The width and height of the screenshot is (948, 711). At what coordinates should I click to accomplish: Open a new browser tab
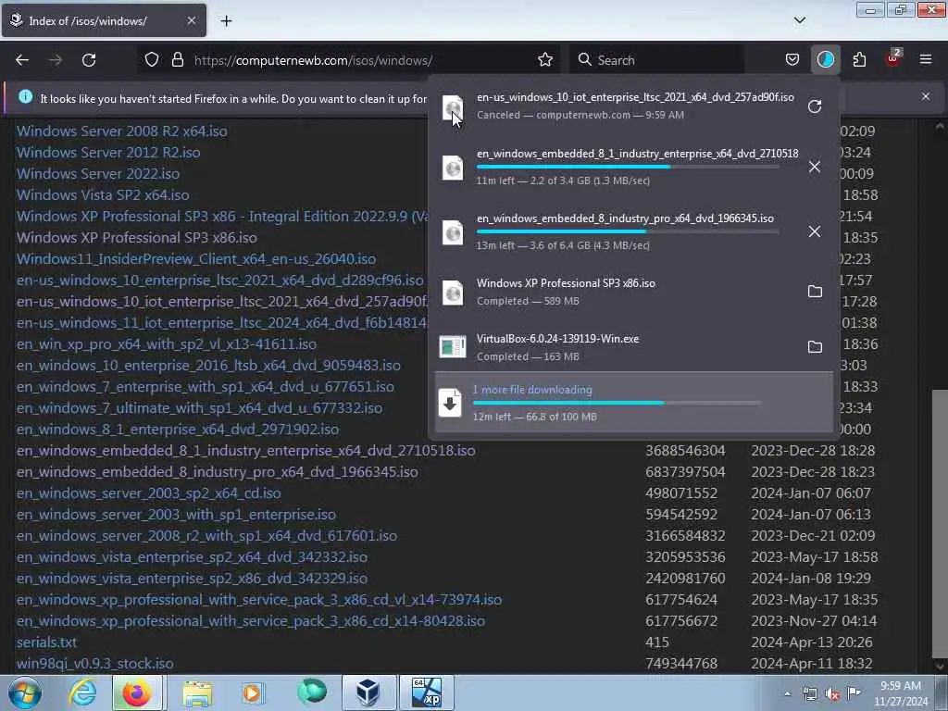click(226, 21)
